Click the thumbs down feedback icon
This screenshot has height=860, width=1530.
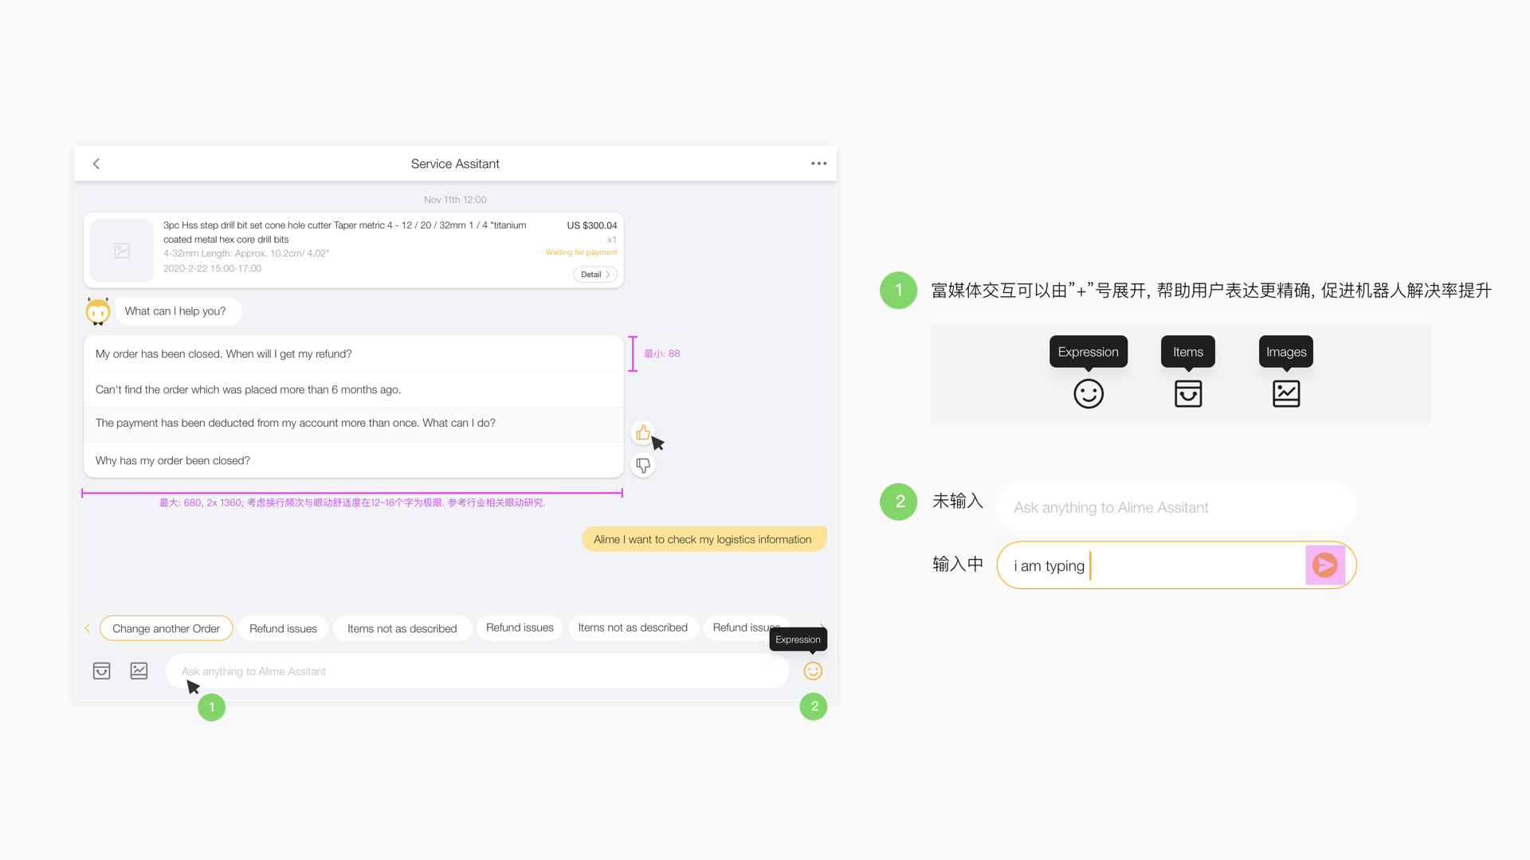pos(642,465)
